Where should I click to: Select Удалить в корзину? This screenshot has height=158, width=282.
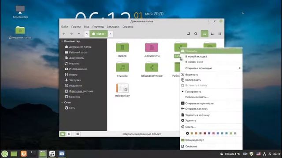(x=211, y=115)
